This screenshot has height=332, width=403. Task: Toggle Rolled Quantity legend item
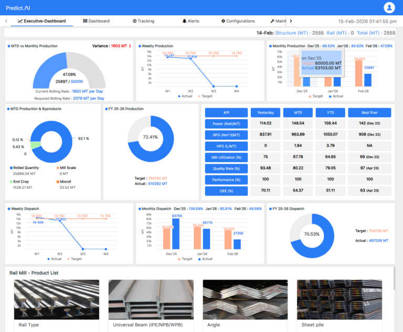click(26, 168)
